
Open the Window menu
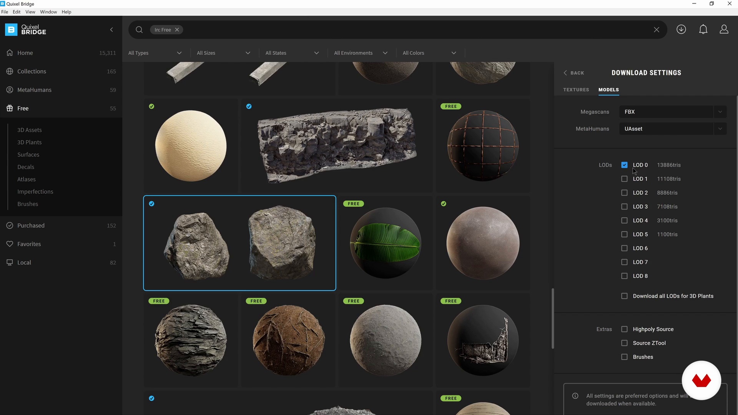(x=48, y=12)
